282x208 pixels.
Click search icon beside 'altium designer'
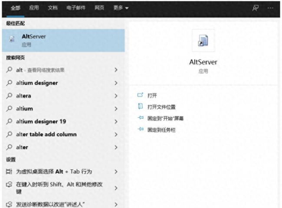(9, 83)
